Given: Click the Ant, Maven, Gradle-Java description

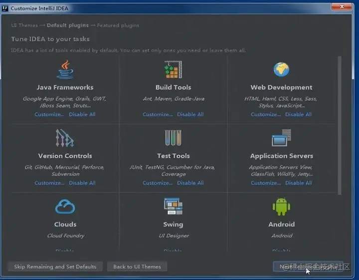Looking at the screenshot, I should click(x=174, y=99).
